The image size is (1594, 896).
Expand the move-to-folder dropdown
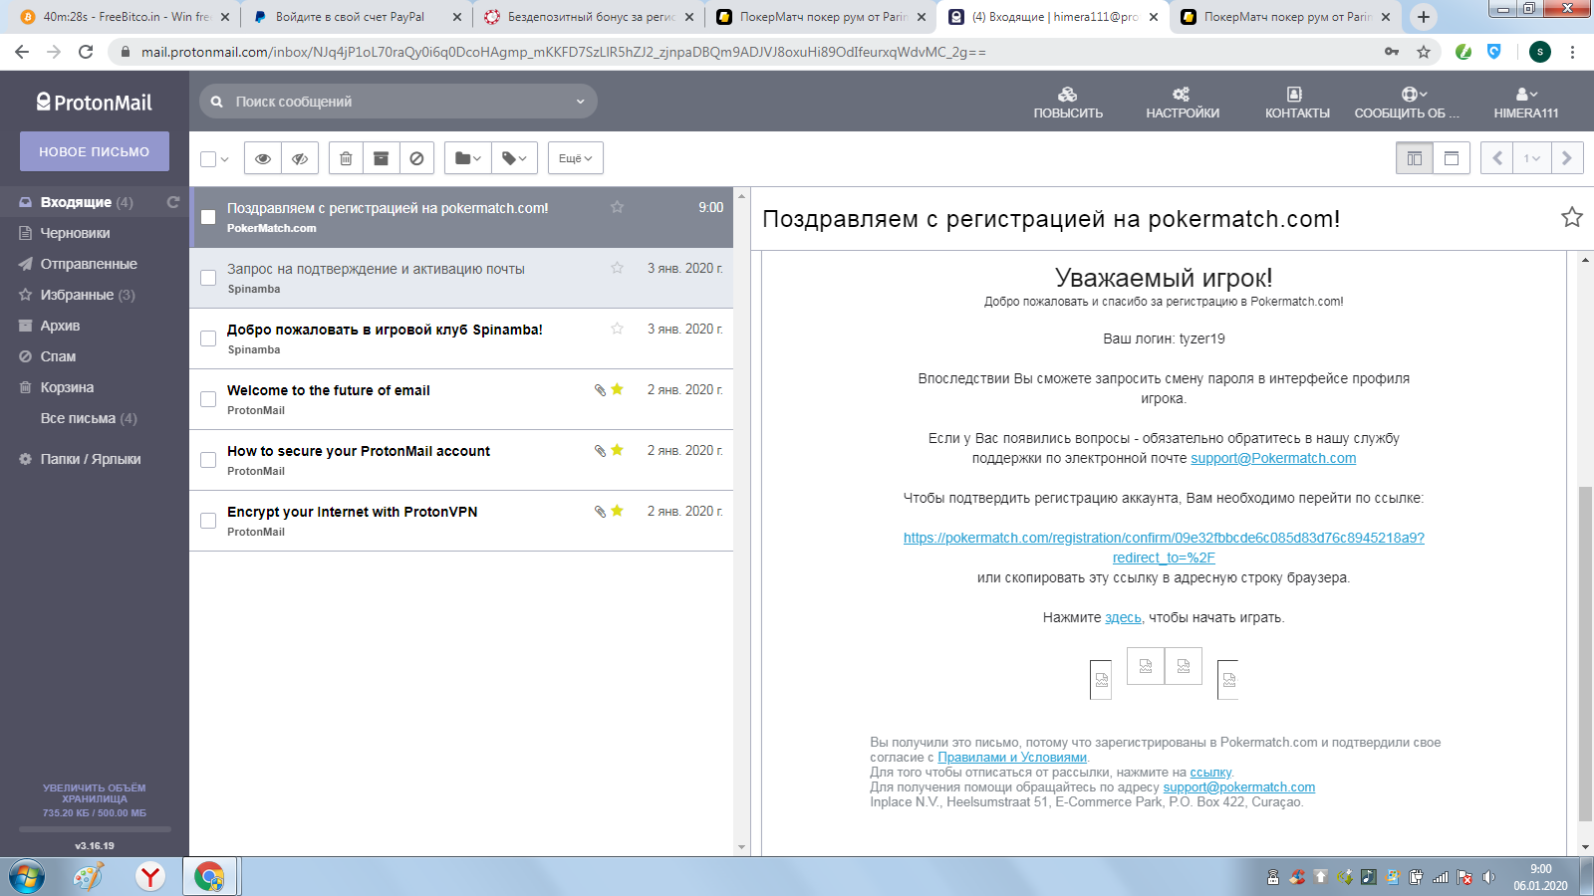[x=467, y=158]
